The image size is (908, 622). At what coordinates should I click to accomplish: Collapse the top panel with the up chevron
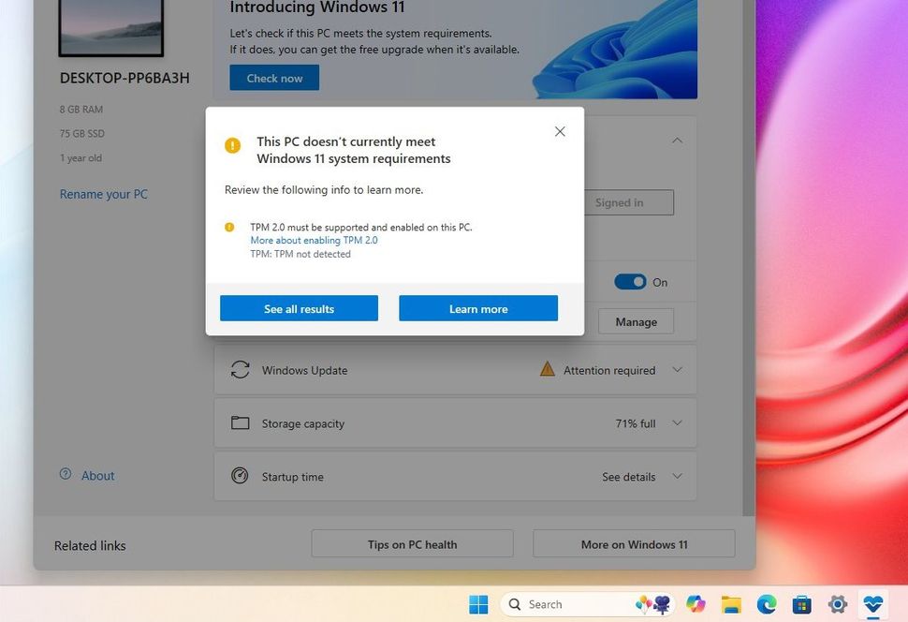pyautogui.click(x=677, y=139)
